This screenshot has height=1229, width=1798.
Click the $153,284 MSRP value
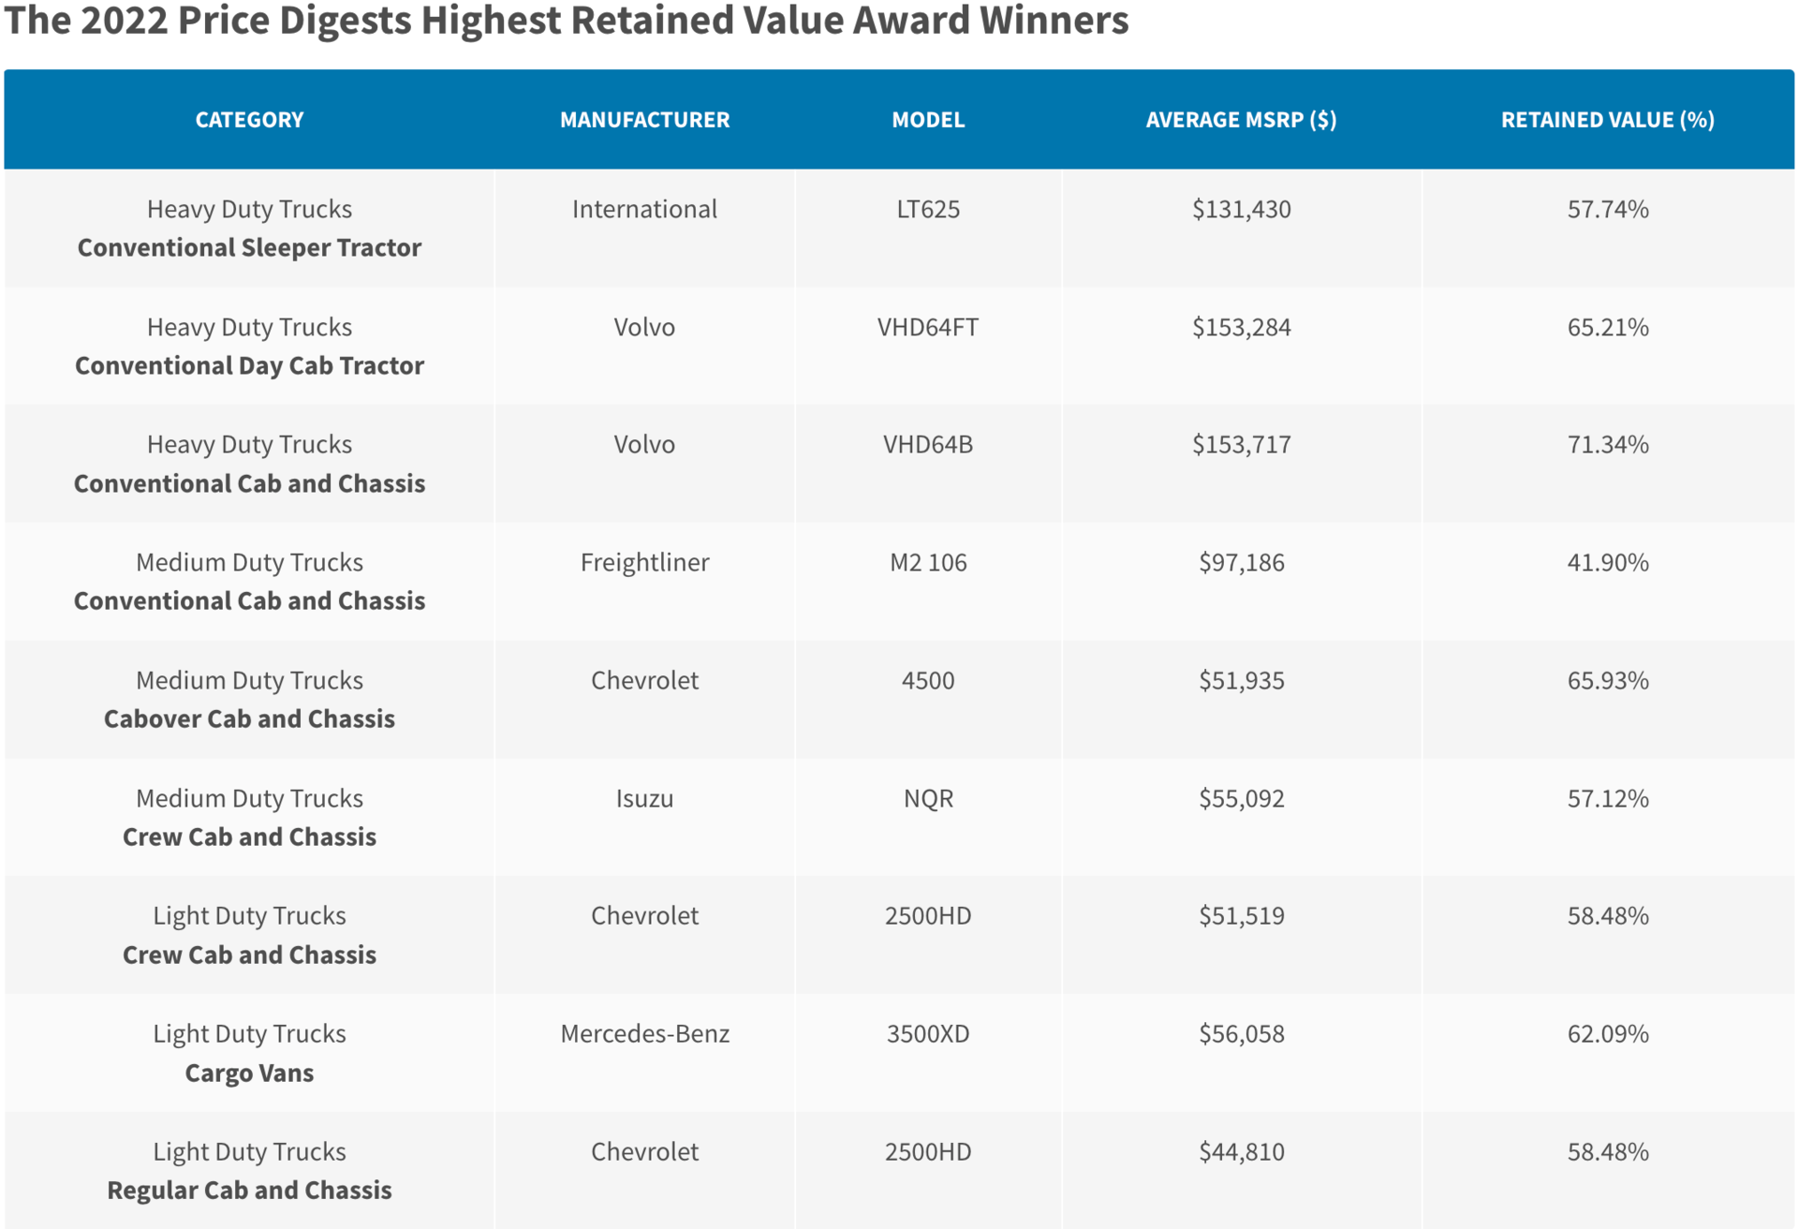[1241, 327]
